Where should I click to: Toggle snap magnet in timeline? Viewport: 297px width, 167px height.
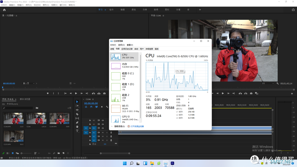point(91,107)
